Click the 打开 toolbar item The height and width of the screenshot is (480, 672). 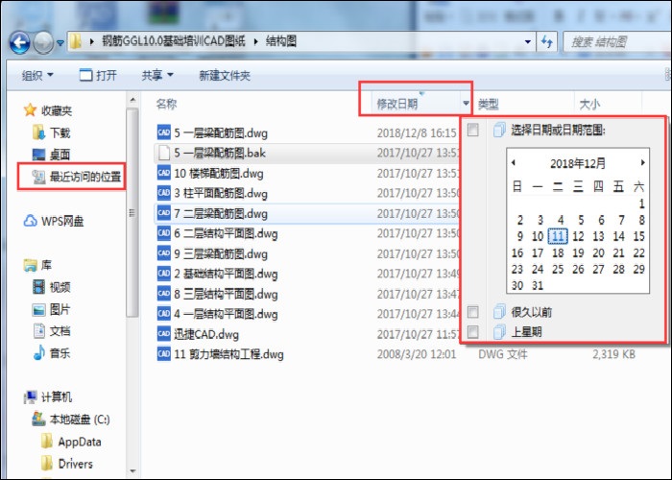[x=98, y=76]
